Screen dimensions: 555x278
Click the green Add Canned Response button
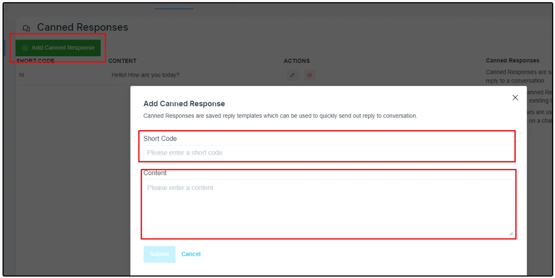[x=58, y=48]
